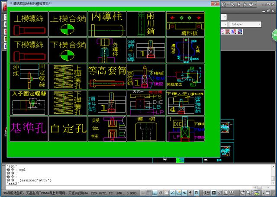Select the magenta 基準孔 thumbnail
This screenshot has width=277, height=197.
[29, 129]
